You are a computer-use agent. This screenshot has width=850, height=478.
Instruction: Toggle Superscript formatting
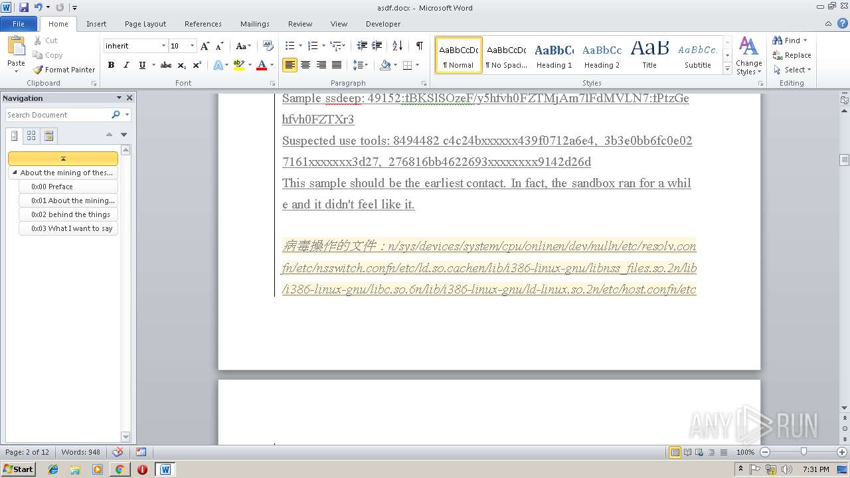[x=197, y=65]
